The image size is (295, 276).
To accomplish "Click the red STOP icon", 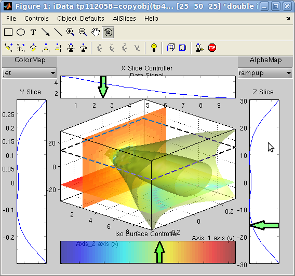I will tap(212, 48).
